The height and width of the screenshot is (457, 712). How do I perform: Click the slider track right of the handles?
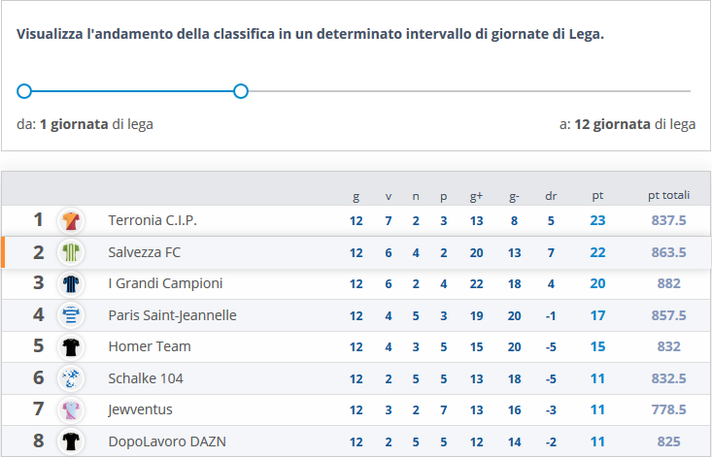coord(466,91)
